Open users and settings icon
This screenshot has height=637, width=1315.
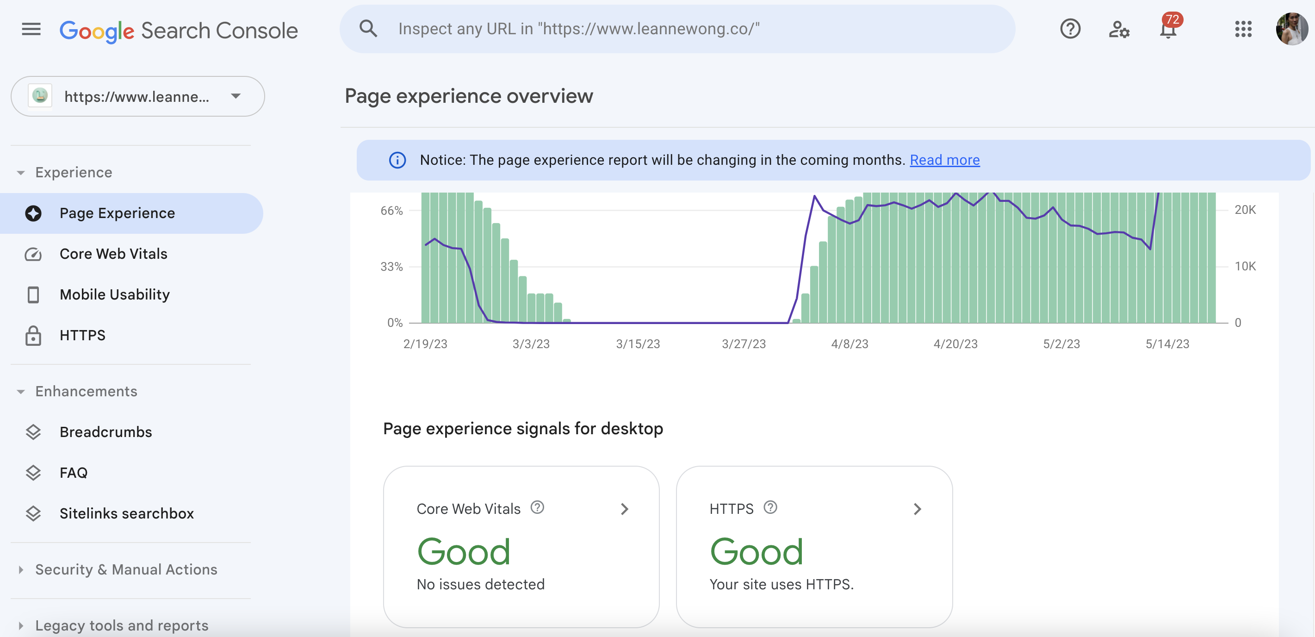click(x=1119, y=29)
